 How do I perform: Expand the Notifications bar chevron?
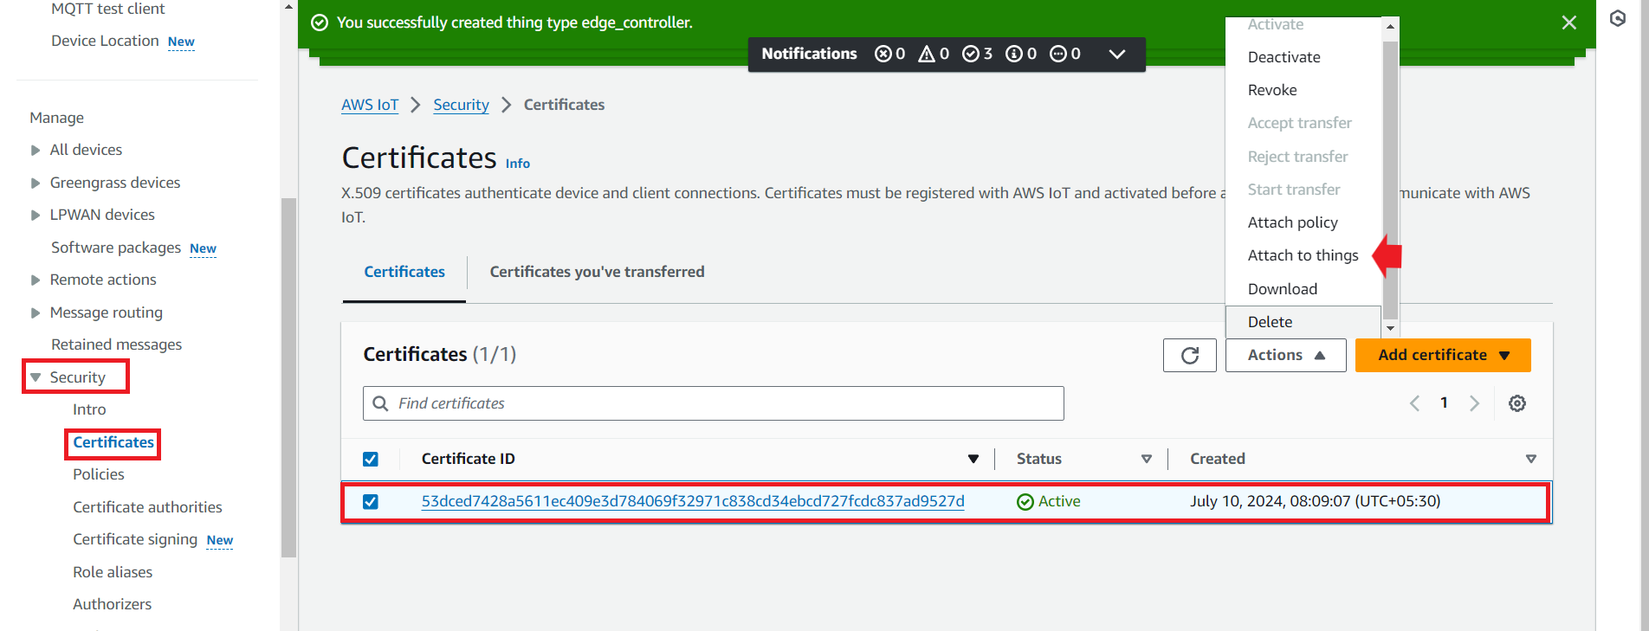1117,54
